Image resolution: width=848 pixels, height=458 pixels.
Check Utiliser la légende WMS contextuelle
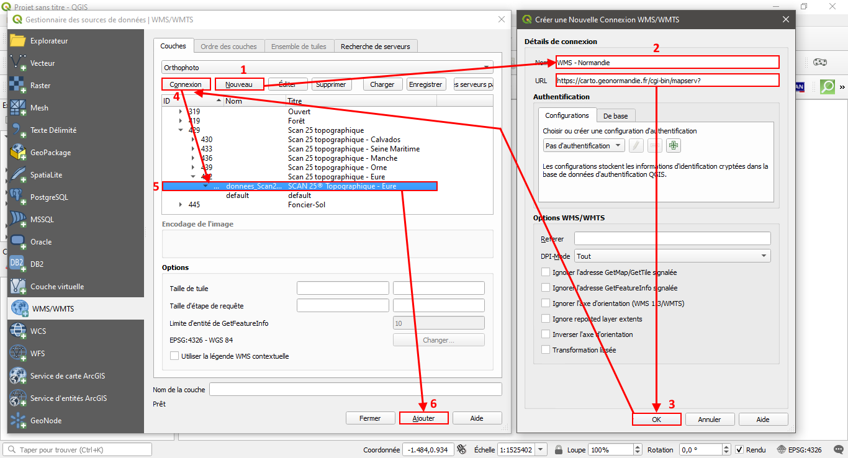pos(174,356)
